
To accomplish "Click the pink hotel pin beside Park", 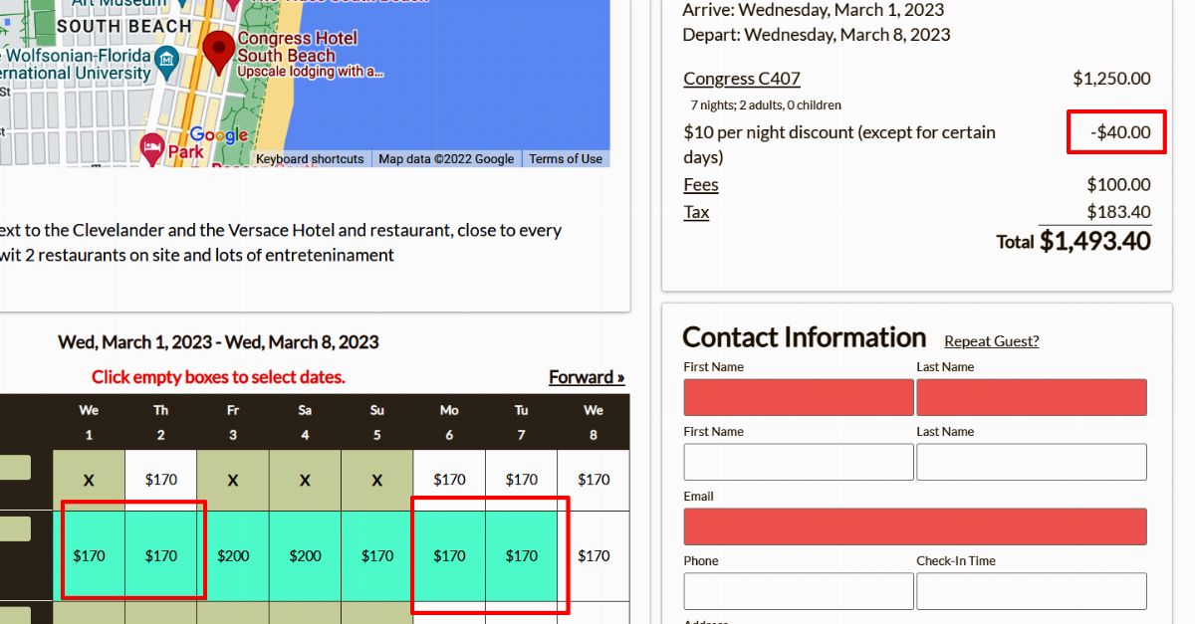I will [151, 150].
